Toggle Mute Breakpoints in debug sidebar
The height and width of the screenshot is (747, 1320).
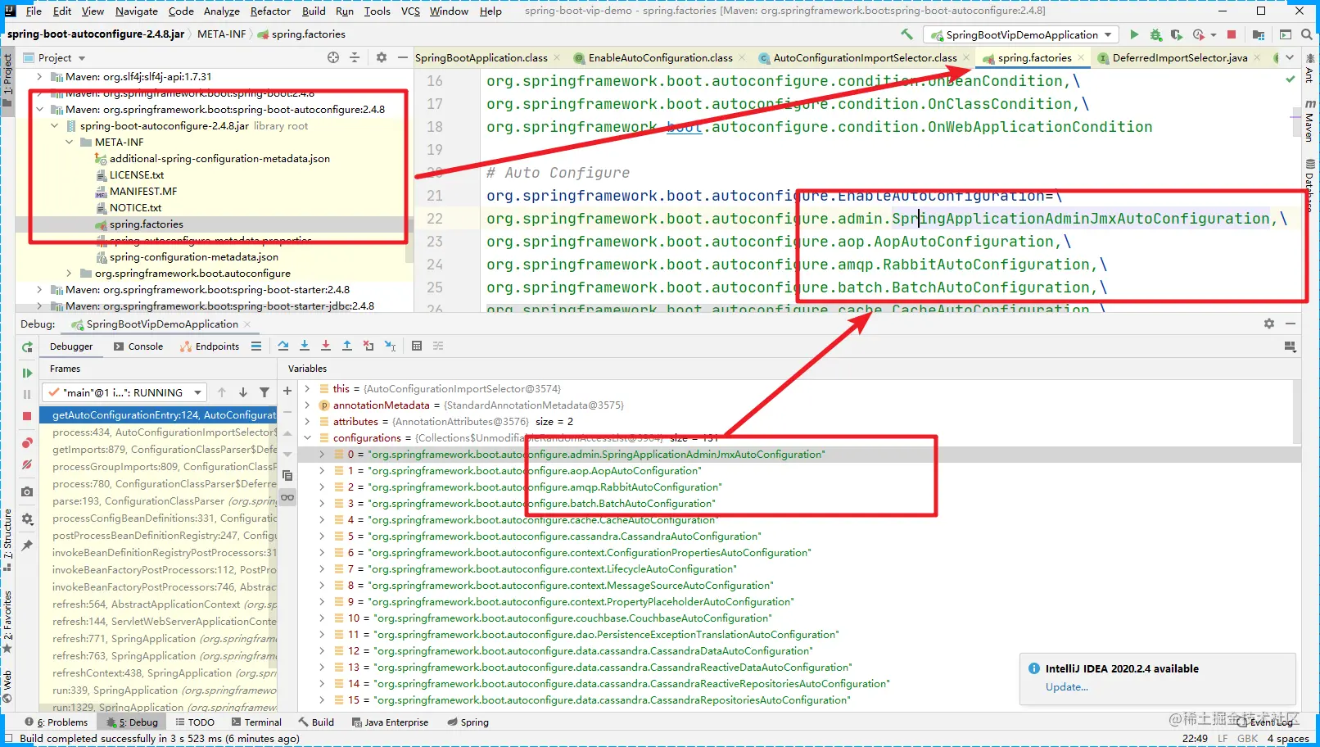(27, 464)
